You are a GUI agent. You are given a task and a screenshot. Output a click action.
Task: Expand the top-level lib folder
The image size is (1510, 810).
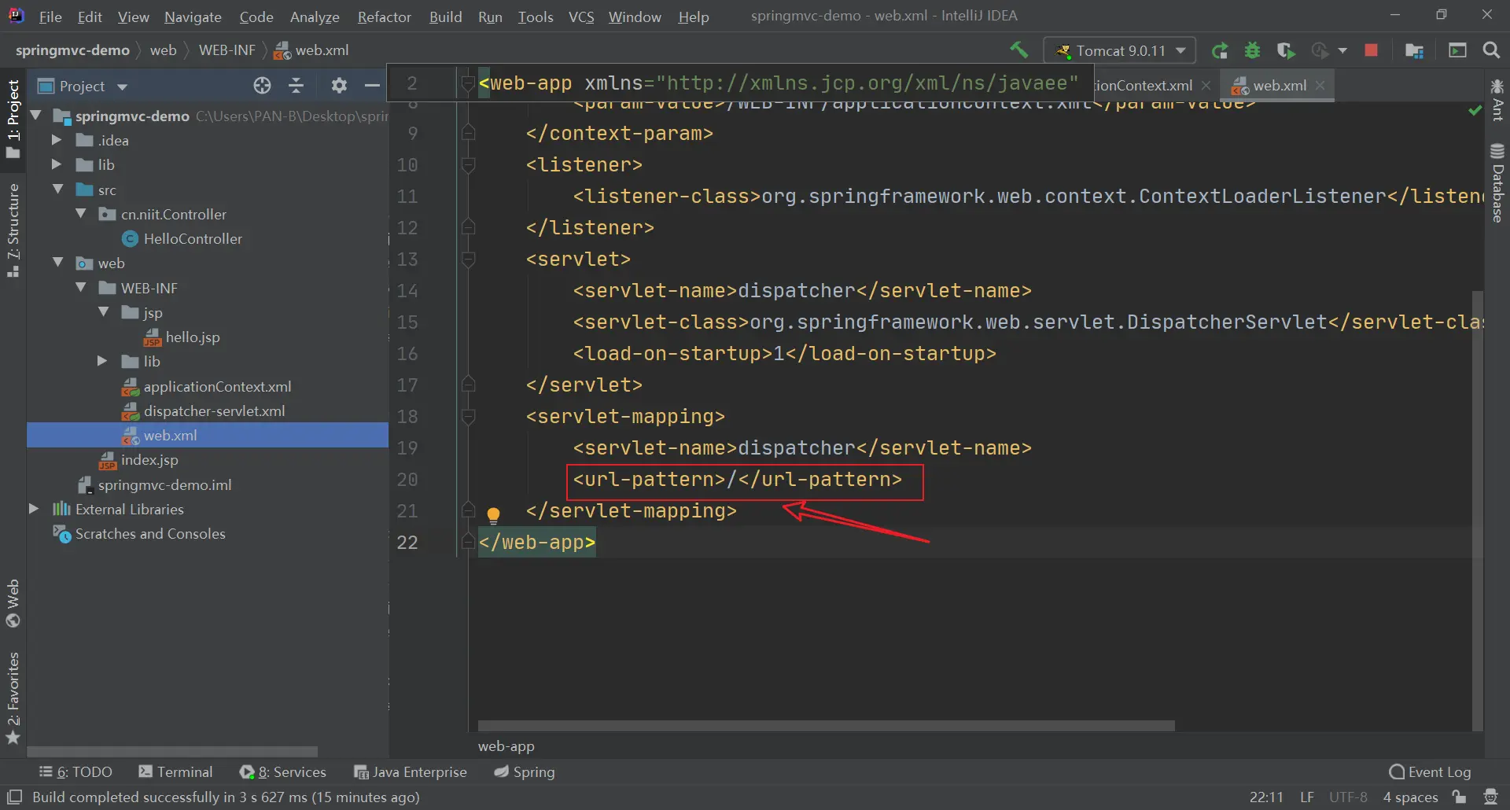tap(56, 164)
